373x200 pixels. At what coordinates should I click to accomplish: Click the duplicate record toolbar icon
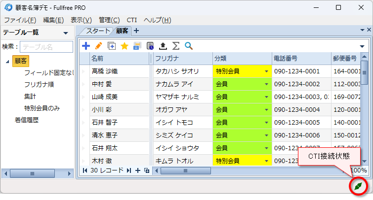click(112, 46)
